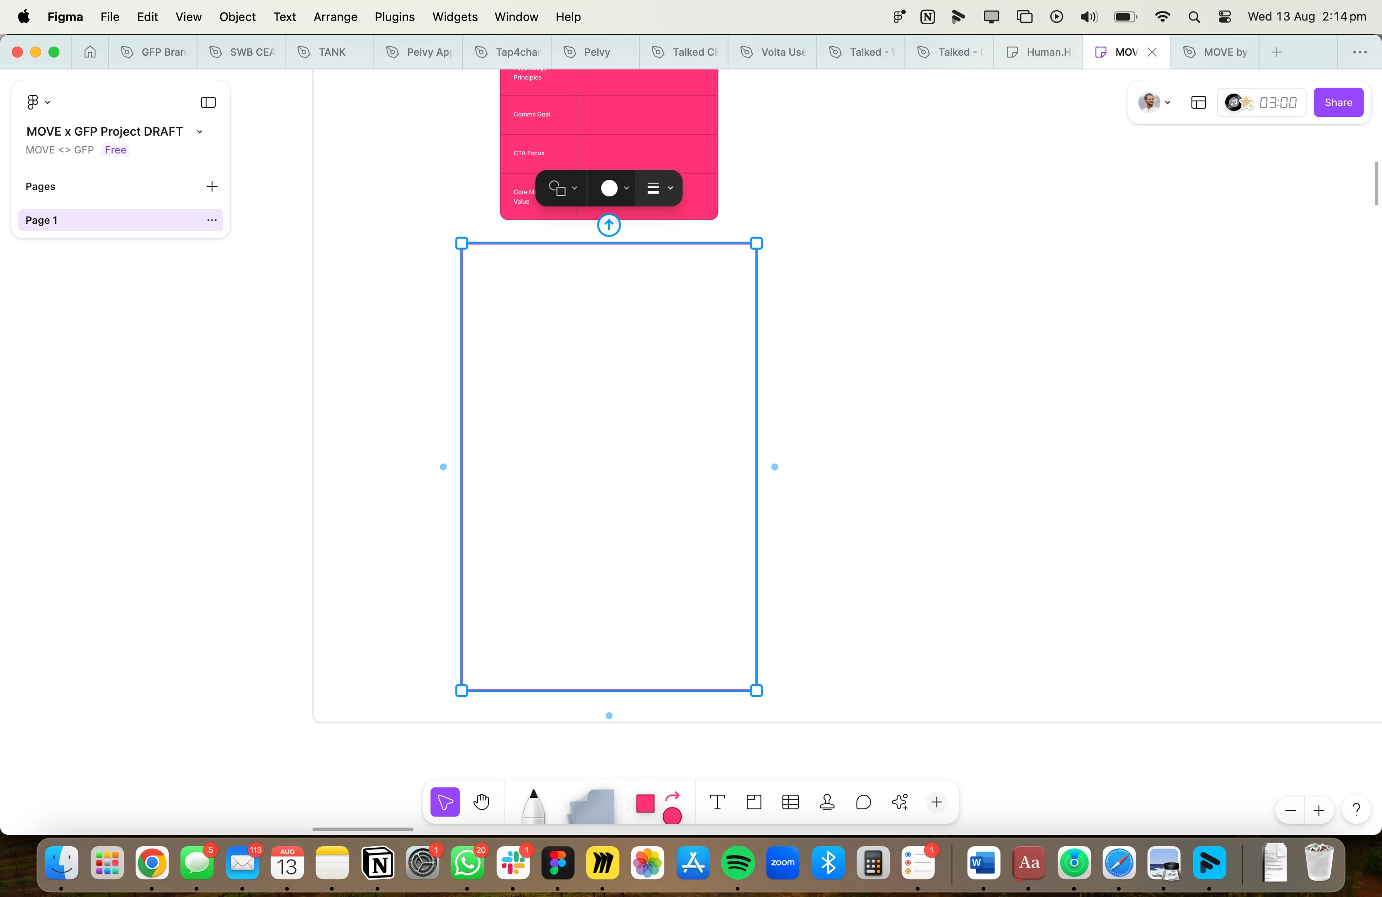Switch to the GFP Bran tab
This screenshot has height=897, width=1382.
coord(153,52)
